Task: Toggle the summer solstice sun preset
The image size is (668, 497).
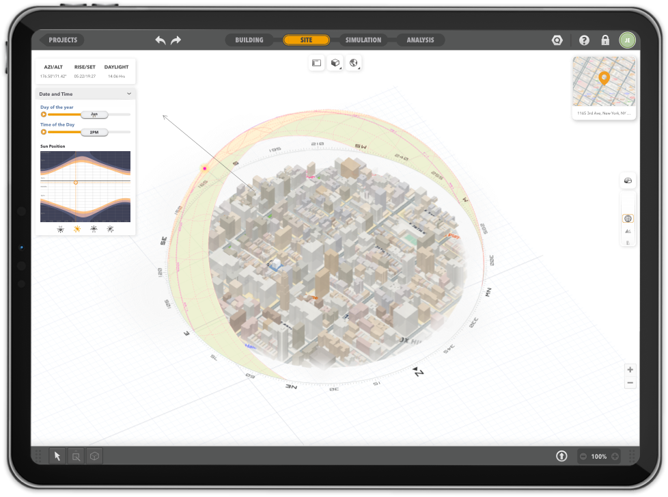Action: pos(77,229)
